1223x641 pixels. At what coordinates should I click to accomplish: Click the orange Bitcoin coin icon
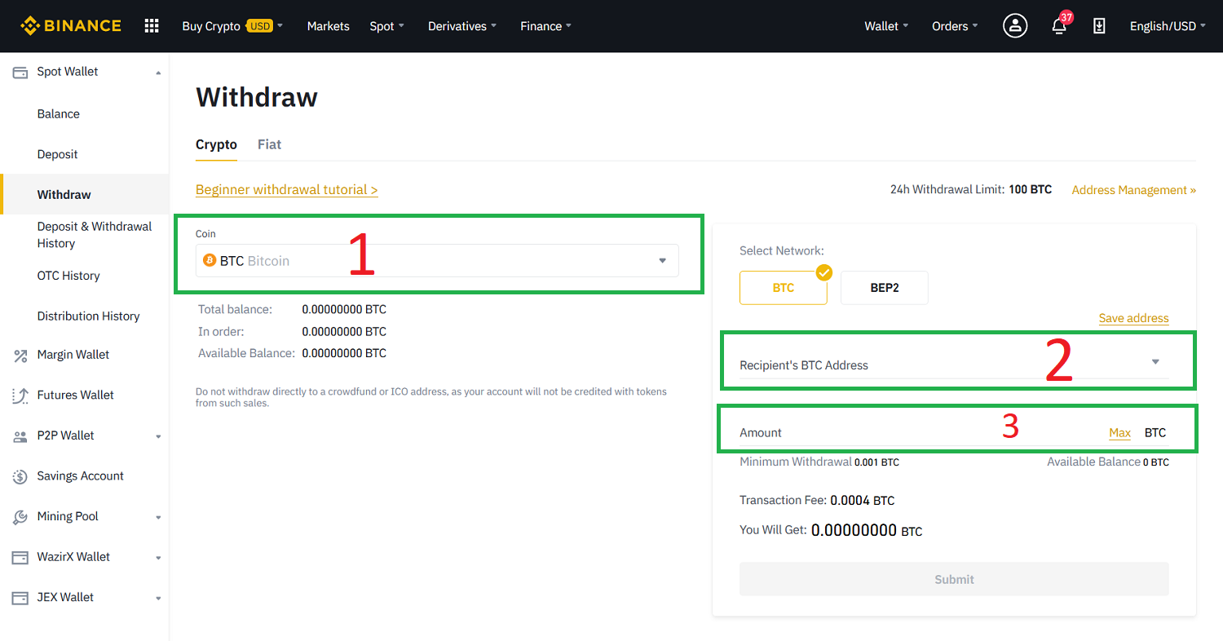click(x=210, y=261)
